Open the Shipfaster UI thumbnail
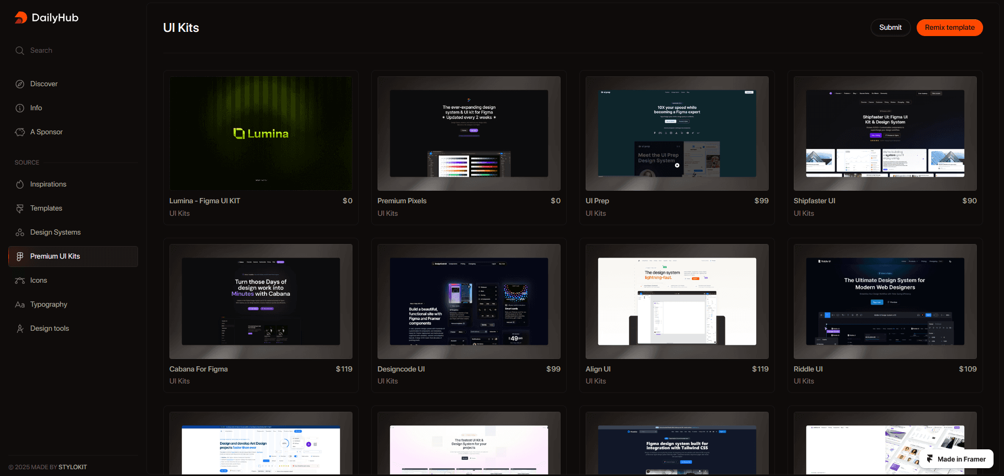1004x476 pixels. tap(885, 134)
